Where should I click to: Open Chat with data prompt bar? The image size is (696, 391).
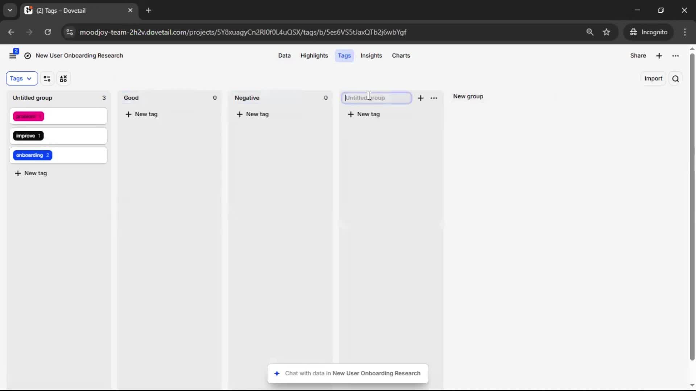[x=348, y=373]
